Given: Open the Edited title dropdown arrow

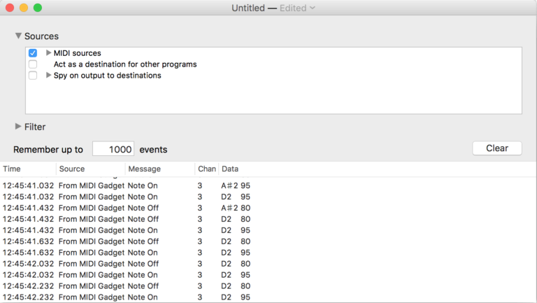Looking at the screenshot, I should pos(312,8).
